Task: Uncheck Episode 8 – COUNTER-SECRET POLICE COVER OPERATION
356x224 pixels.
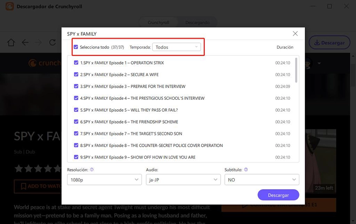Action: (76, 145)
